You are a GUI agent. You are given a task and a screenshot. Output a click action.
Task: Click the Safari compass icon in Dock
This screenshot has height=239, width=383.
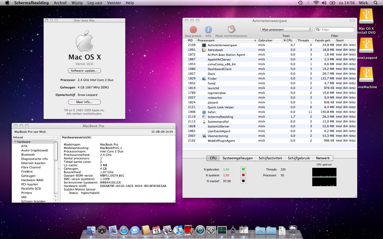coord(124,230)
